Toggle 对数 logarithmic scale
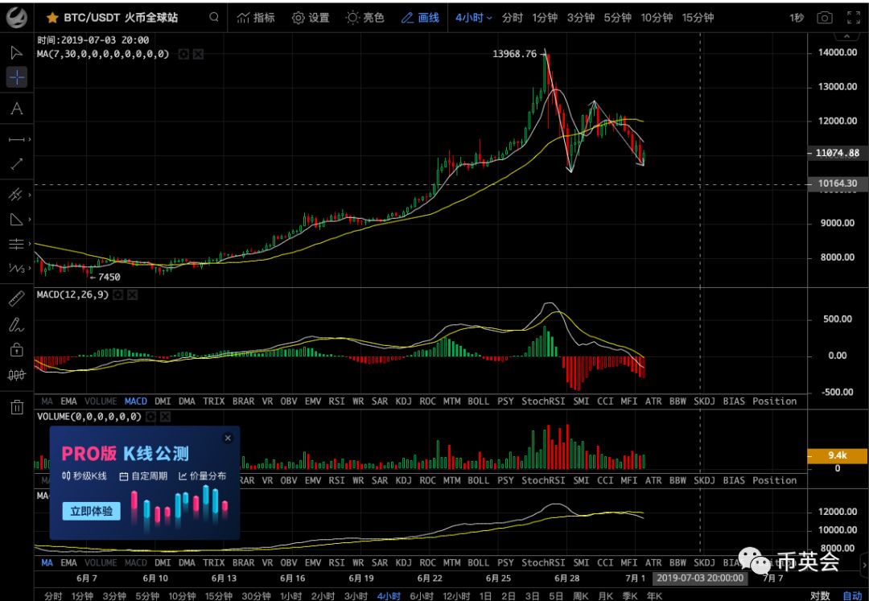The image size is (869, 601). (x=820, y=595)
